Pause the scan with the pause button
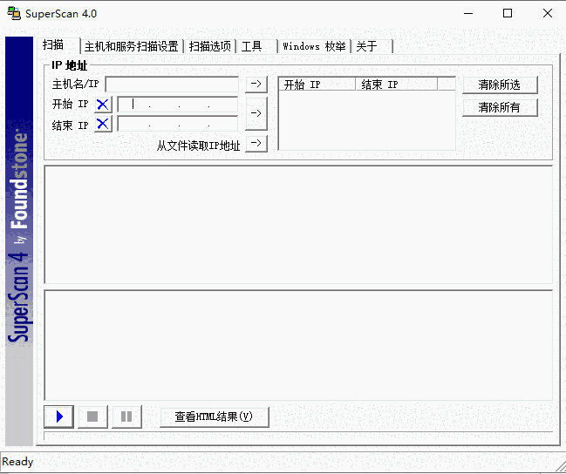The image size is (566, 474). [126, 416]
